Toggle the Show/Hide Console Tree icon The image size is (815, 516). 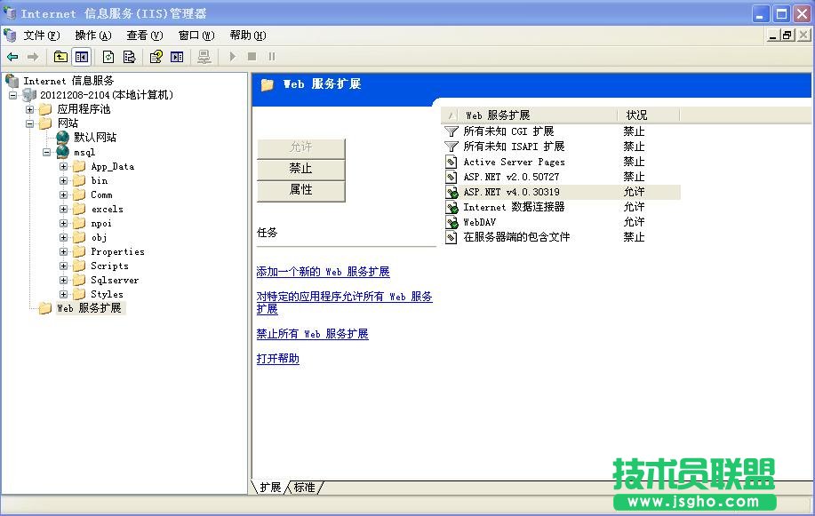[81, 56]
